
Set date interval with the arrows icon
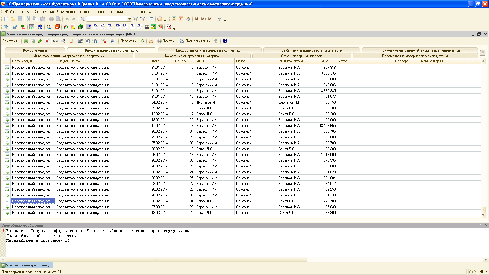pos(55,41)
